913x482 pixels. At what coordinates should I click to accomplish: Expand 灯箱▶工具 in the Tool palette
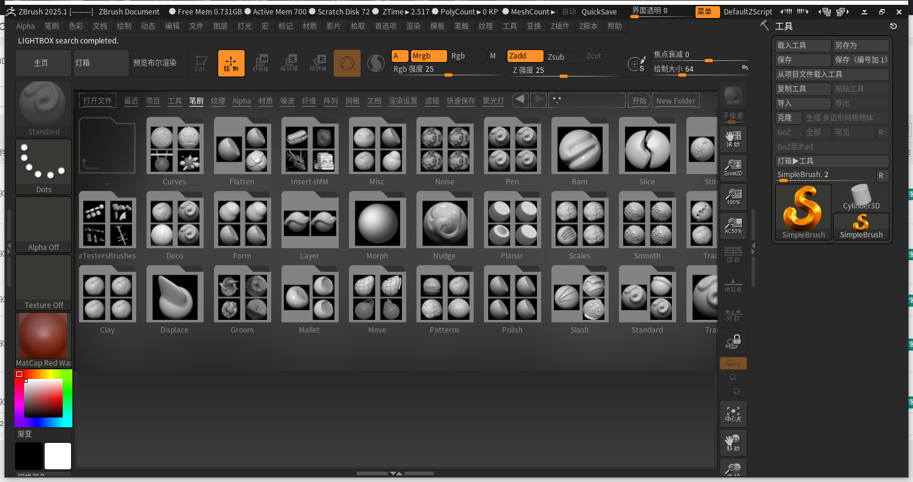[832, 161]
